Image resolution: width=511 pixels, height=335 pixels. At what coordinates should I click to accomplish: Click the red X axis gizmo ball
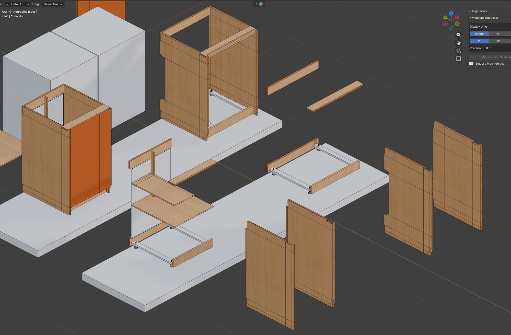457,17
